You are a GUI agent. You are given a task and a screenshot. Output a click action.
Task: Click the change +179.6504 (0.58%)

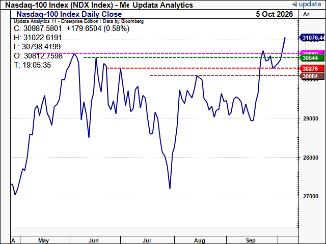pyautogui.click(x=98, y=28)
